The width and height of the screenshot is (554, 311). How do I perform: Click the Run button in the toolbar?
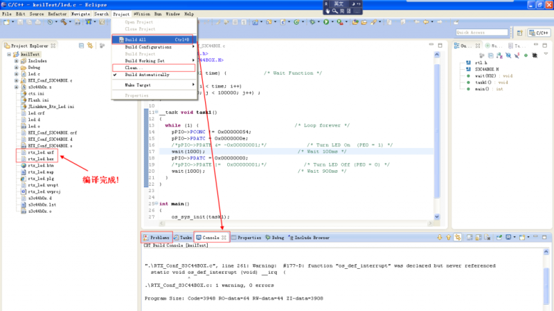pyautogui.click(x=326, y=22)
